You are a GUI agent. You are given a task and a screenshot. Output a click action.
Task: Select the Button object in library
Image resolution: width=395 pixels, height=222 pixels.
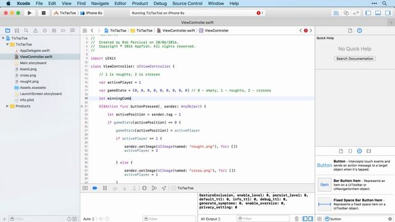[355, 165]
